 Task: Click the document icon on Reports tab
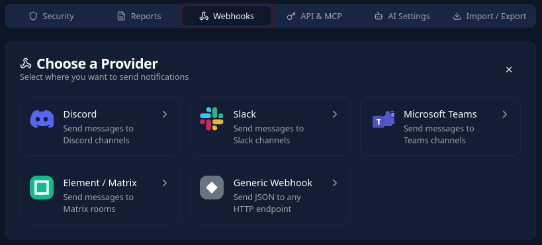tap(121, 17)
